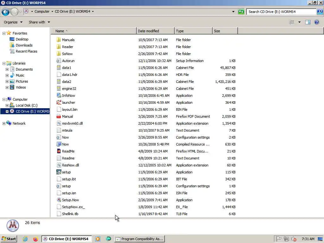Screen dimensions: 324x243
Task: Select the Autorun setup information file icon
Action: tap(59, 60)
